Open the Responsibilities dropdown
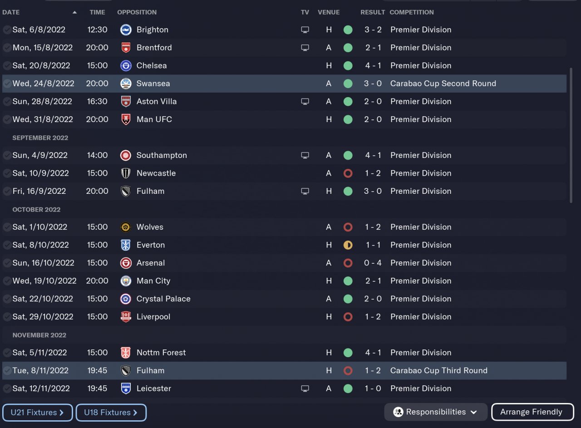The height and width of the screenshot is (428, 581). pos(435,412)
